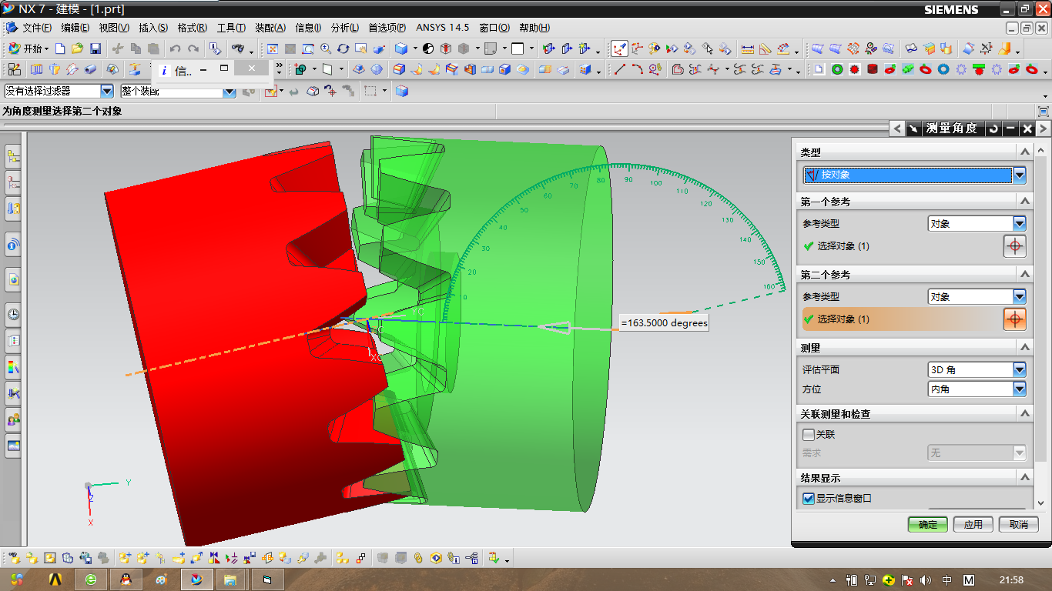Open the 没有选择过滤器 filter dropdown

point(107,91)
